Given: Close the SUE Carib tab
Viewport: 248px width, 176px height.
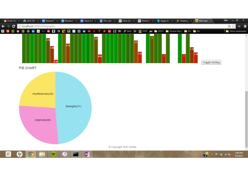Looking at the screenshot, I should pyautogui.click(x=211, y=21).
